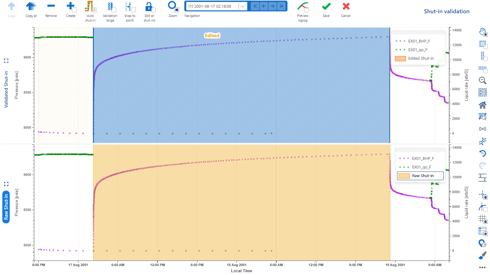Click the zoom-to-data fit icon

[483, 117]
